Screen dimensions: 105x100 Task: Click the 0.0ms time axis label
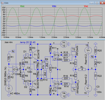tap(6, 37)
